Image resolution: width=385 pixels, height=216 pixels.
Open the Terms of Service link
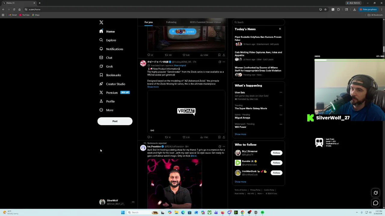241,190
